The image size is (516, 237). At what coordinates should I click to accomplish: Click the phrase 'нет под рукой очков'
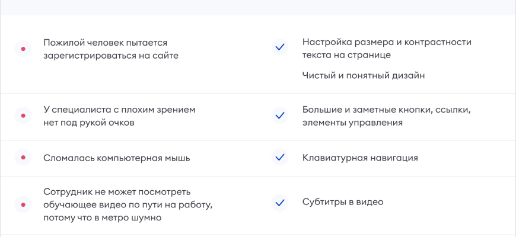(x=88, y=123)
